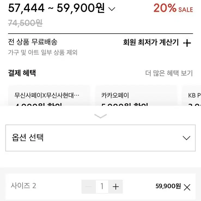The image size is (201, 201).
Task: Click the 57,444 ~ 59,900원 price text
Action: (x=56, y=8)
